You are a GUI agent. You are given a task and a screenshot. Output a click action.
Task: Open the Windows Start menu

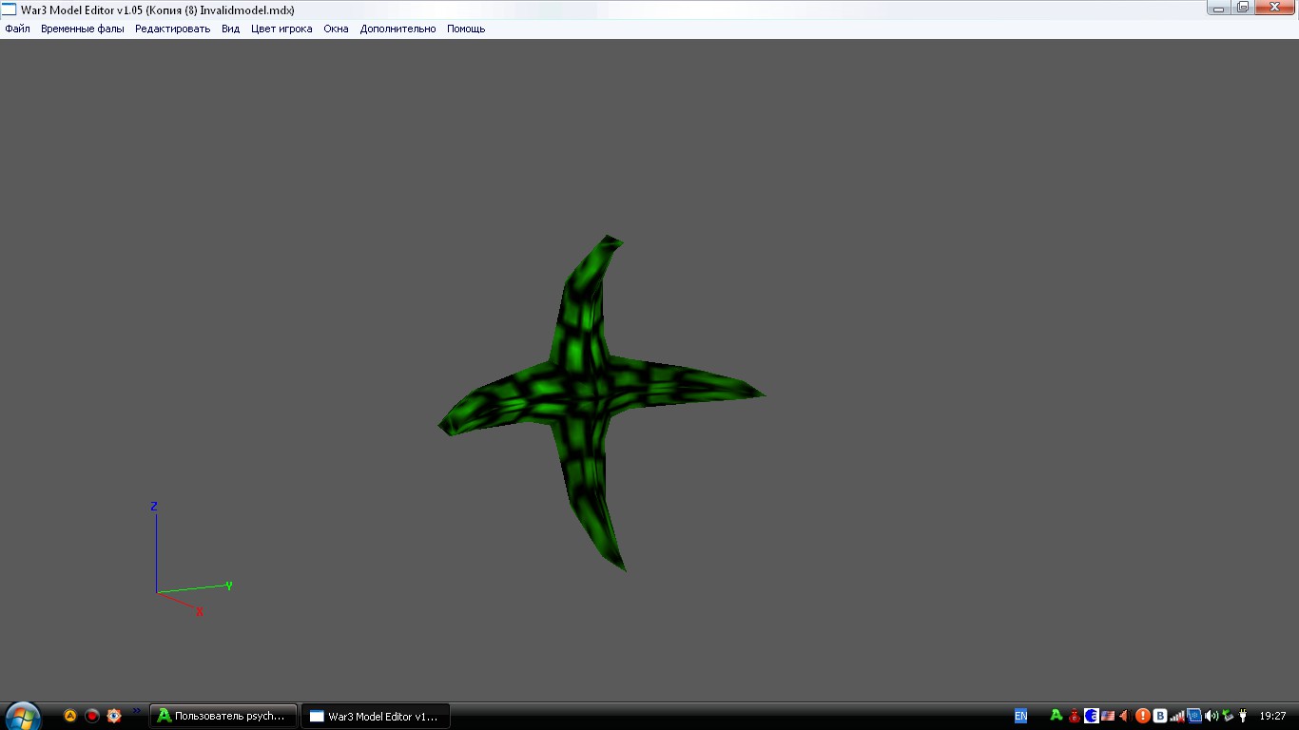coord(23,715)
